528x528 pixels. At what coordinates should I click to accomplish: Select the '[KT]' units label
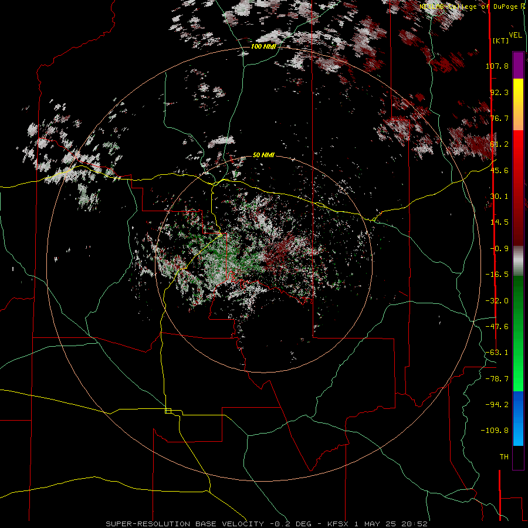click(501, 40)
